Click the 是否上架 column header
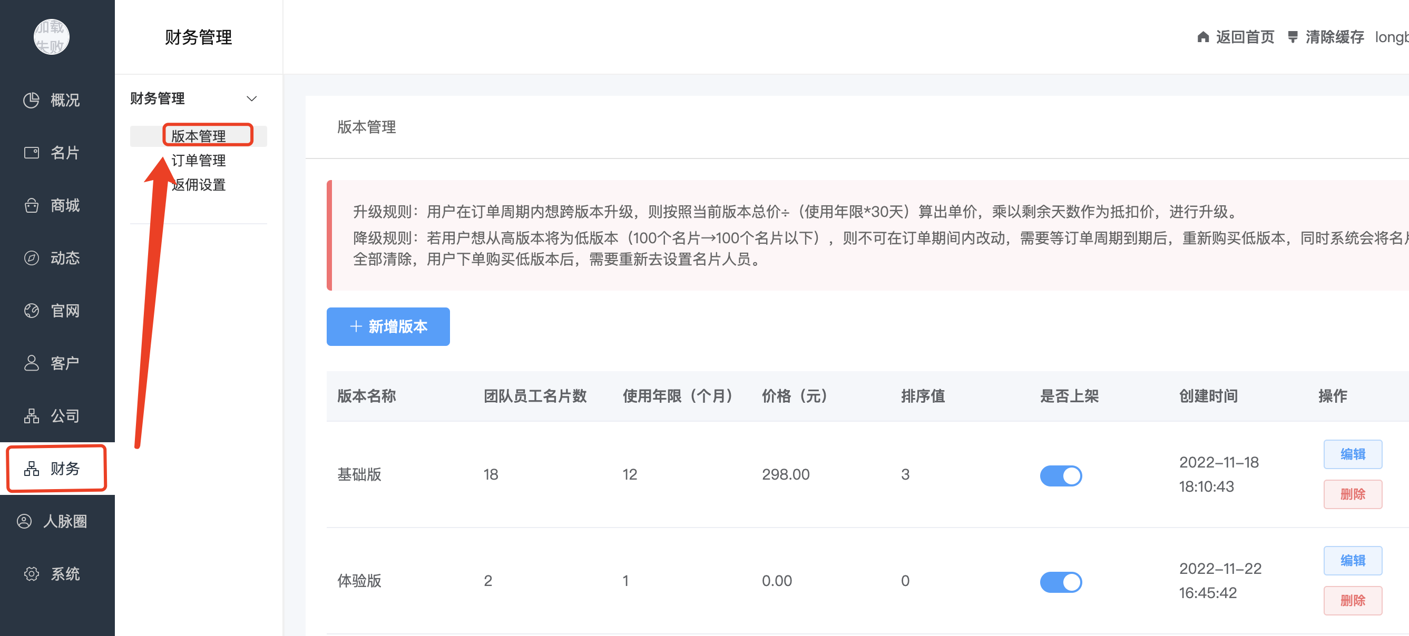 (1069, 395)
